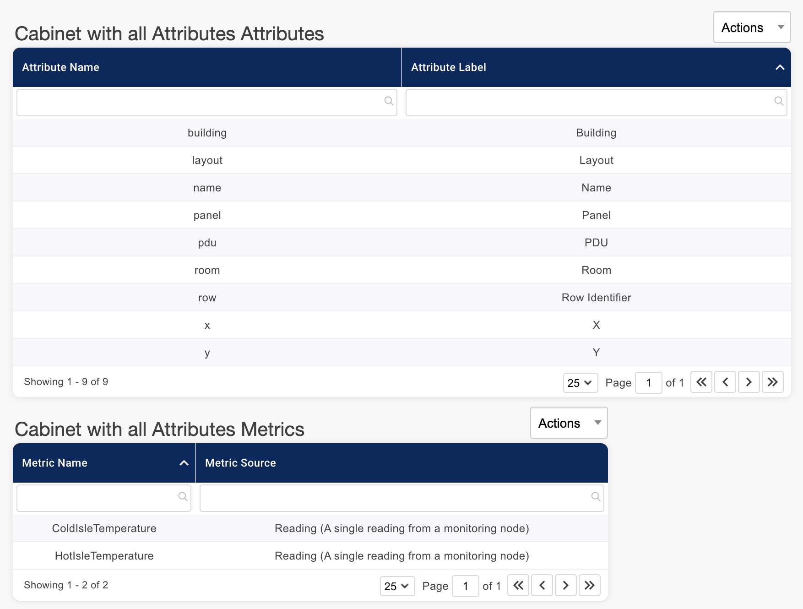
Task: Open the Metrics Actions dropdown
Action: [x=568, y=423]
